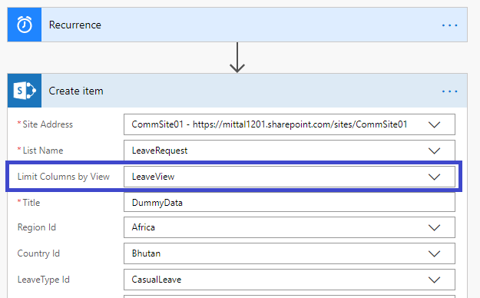480x298 pixels.
Task: Click the LeaveType Id label
Action: tap(44, 280)
